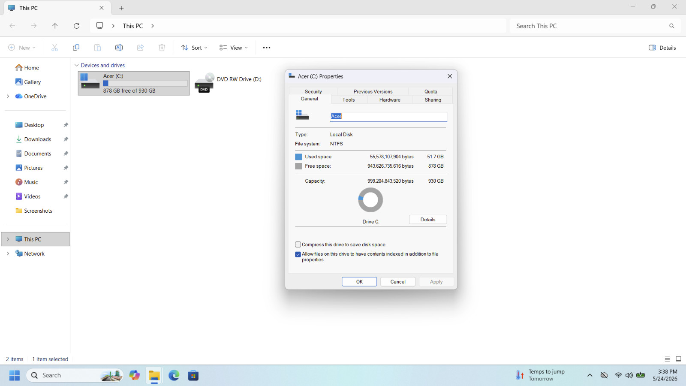The height and width of the screenshot is (386, 686).
Task: Toggle Compress this drive checkbox
Action: click(298, 244)
